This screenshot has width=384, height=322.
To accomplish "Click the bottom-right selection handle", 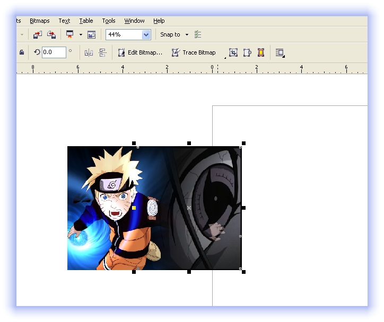I will click(x=243, y=272).
